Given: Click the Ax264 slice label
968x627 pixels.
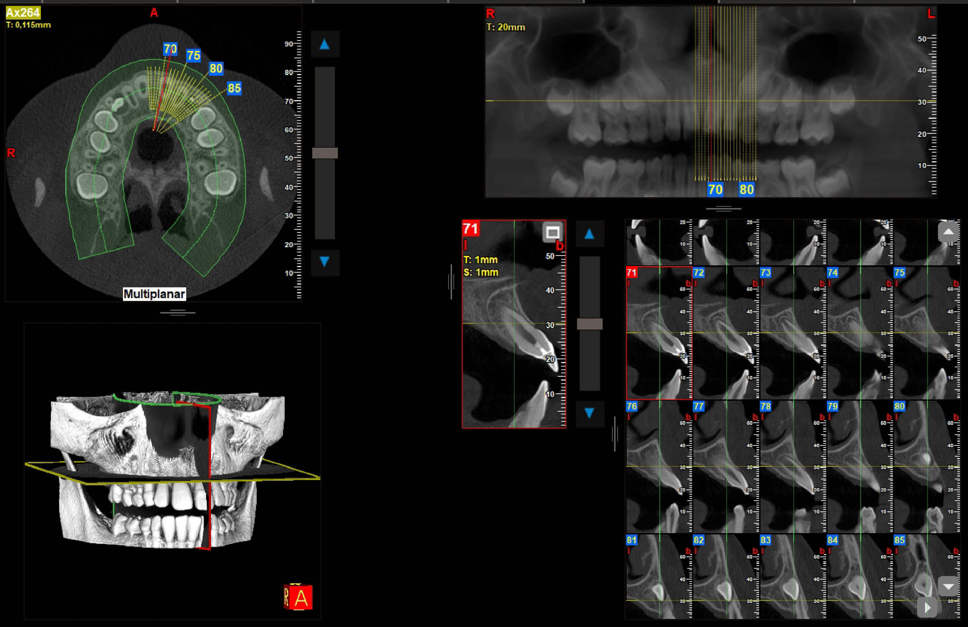Looking at the screenshot, I should [x=23, y=12].
